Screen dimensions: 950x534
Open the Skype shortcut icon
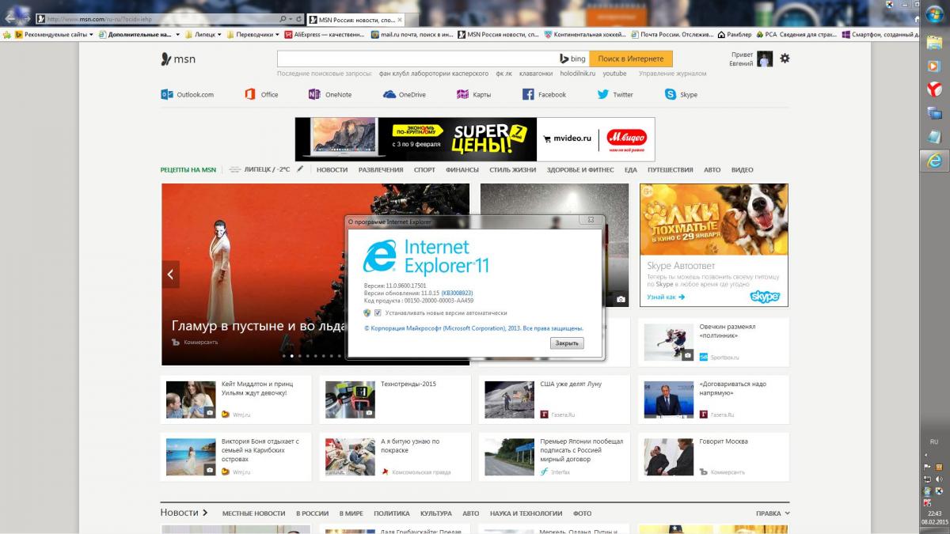tap(671, 94)
